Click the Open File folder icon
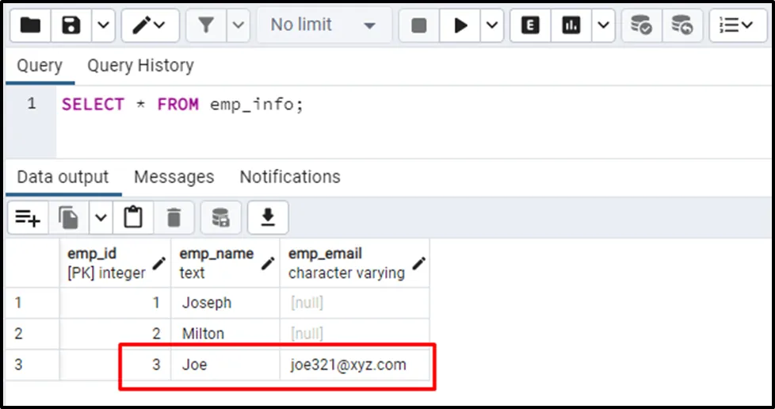 coord(30,25)
